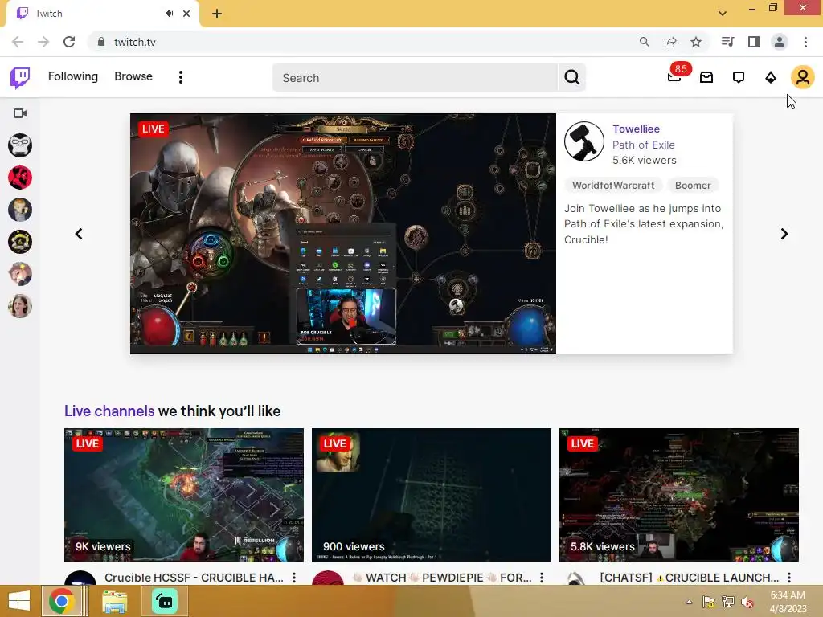The height and width of the screenshot is (617, 823).
Task: Open the yellow-ringed avatar channel in sidebar
Action: pyautogui.click(x=20, y=242)
